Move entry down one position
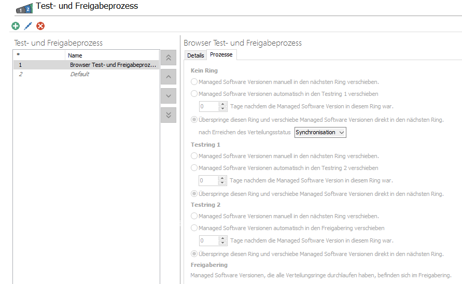The width and height of the screenshot is (462, 284). tap(169, 96)
